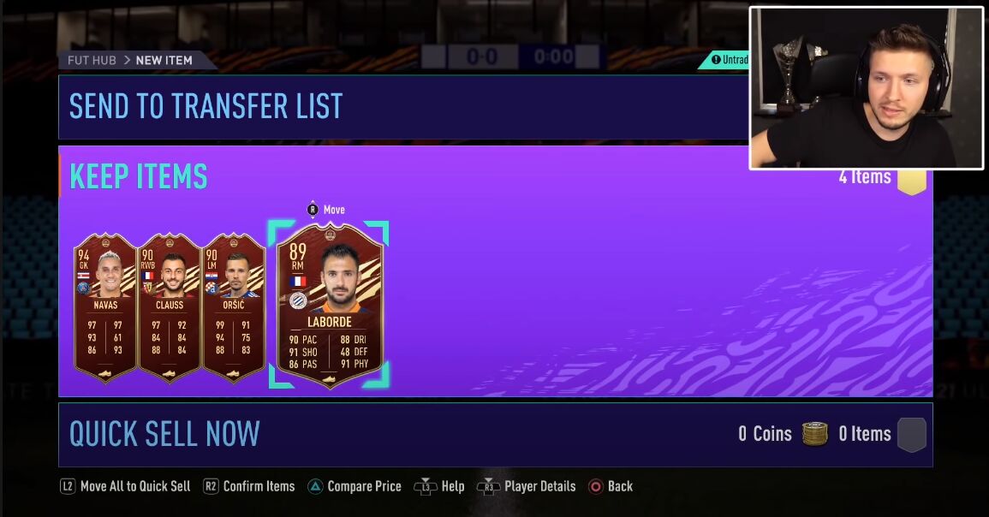The height and width of the screenshot is (517, 989).
Task: Click the Player Details label
Action: (x=540, y=486)
